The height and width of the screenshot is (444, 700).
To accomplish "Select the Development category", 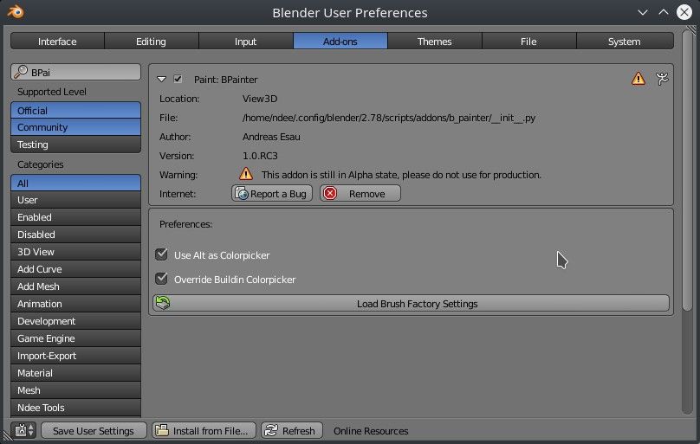I will click(x=75, y=321).
